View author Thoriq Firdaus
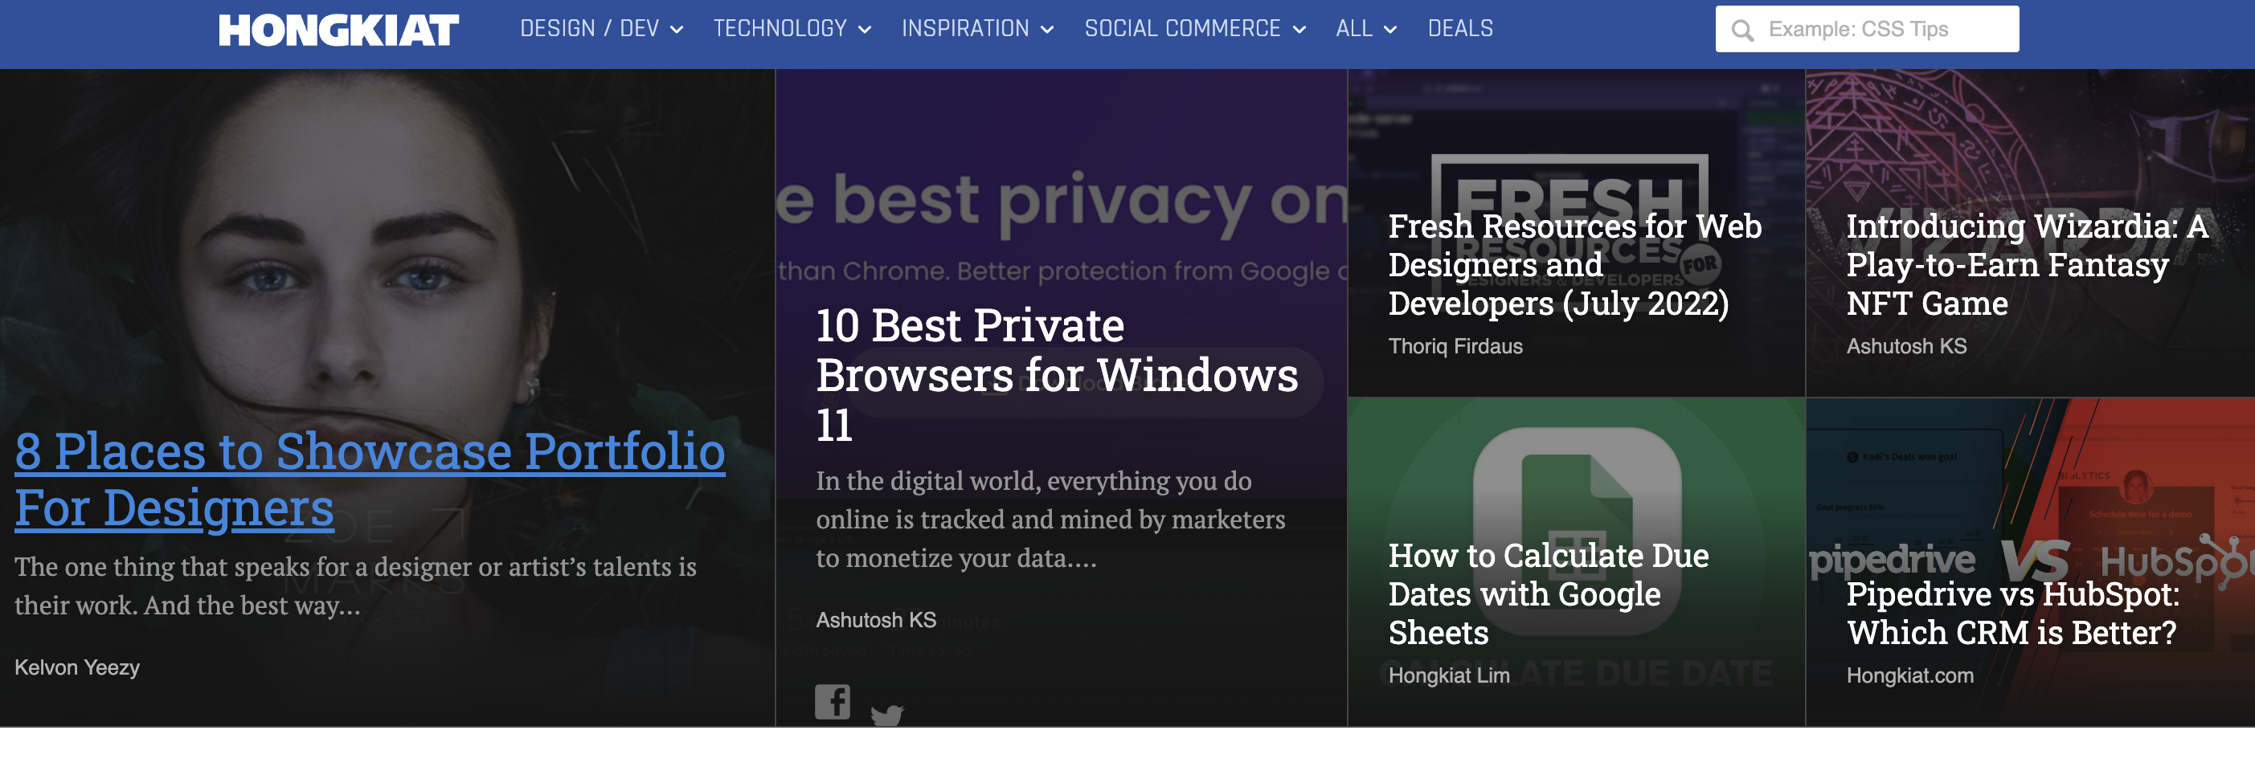The image size is (2255, 779). [x=1455, y=346]
